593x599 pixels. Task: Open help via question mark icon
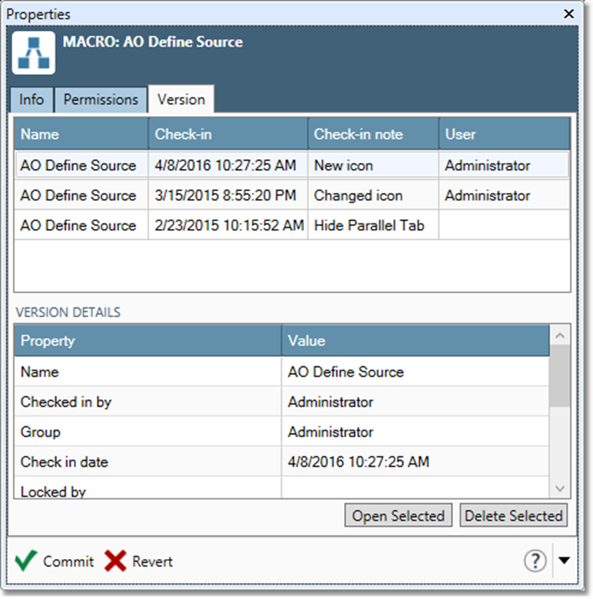(535, 561)
